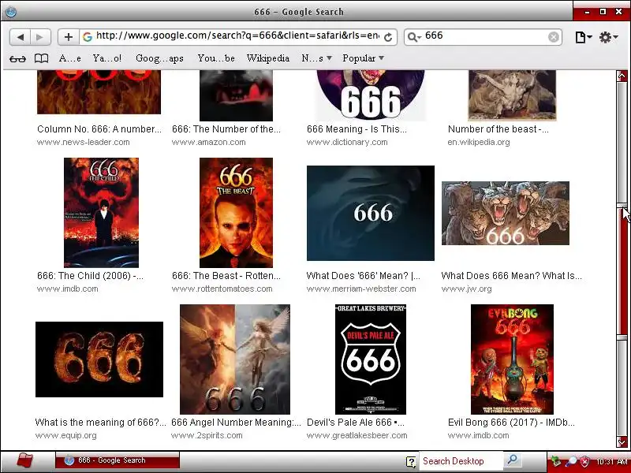This screenshot has width=631, height=473.
Task: Add bookmark with the plus button
Action: 69,37
